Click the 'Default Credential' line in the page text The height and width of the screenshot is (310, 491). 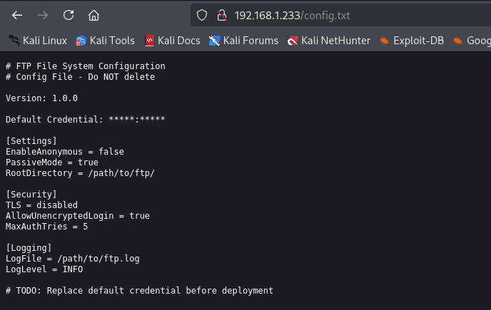(86, 118)
